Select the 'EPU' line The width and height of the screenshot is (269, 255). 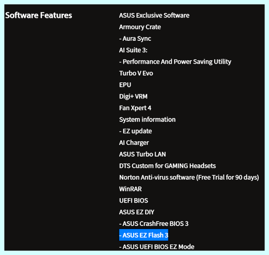tap(125, 85)
